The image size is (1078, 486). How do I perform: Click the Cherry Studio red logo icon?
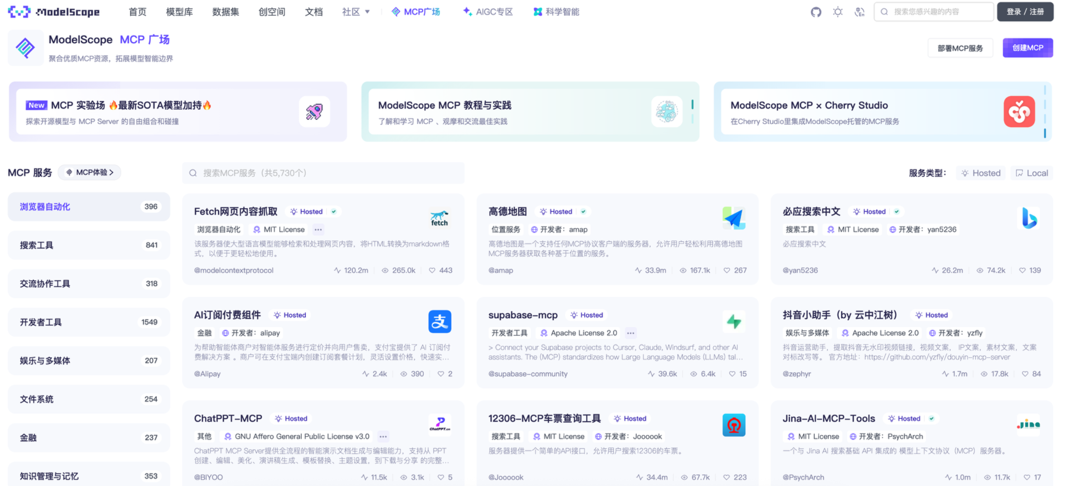click(1019, 112)
